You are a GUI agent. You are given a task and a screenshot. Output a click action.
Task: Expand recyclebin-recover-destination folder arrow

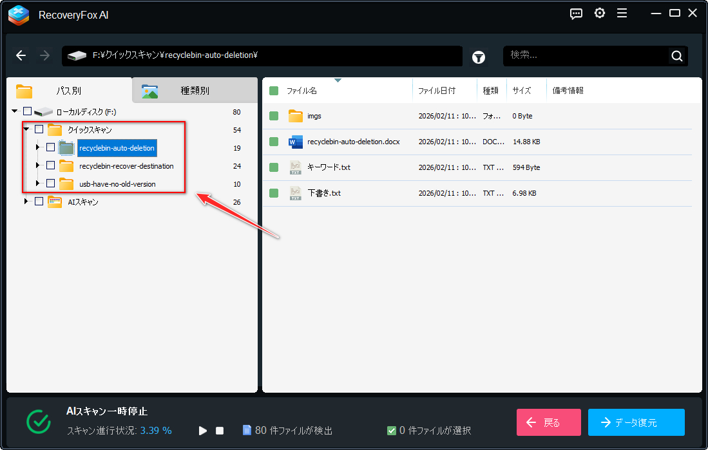[x=38, y=166]
